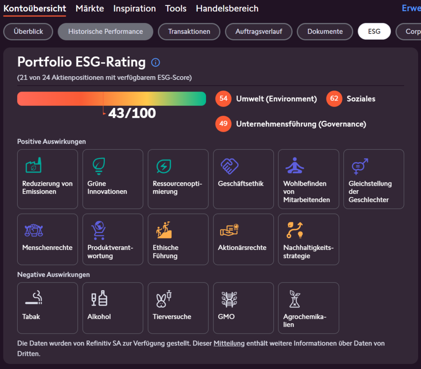
Task: Click the Umwelt score badge 54
Action: click(223, 99)
